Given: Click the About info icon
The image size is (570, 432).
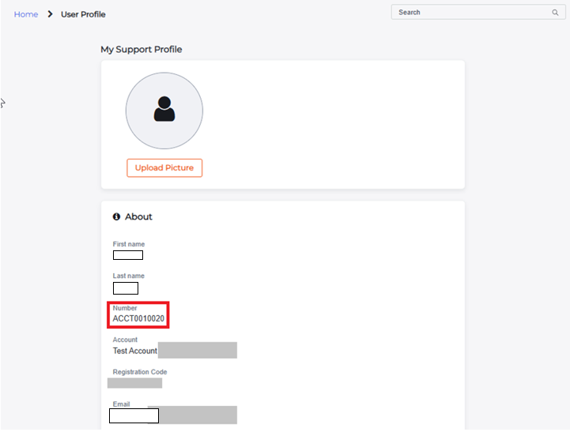Looking at the screenshot, I should pos(116,216).
